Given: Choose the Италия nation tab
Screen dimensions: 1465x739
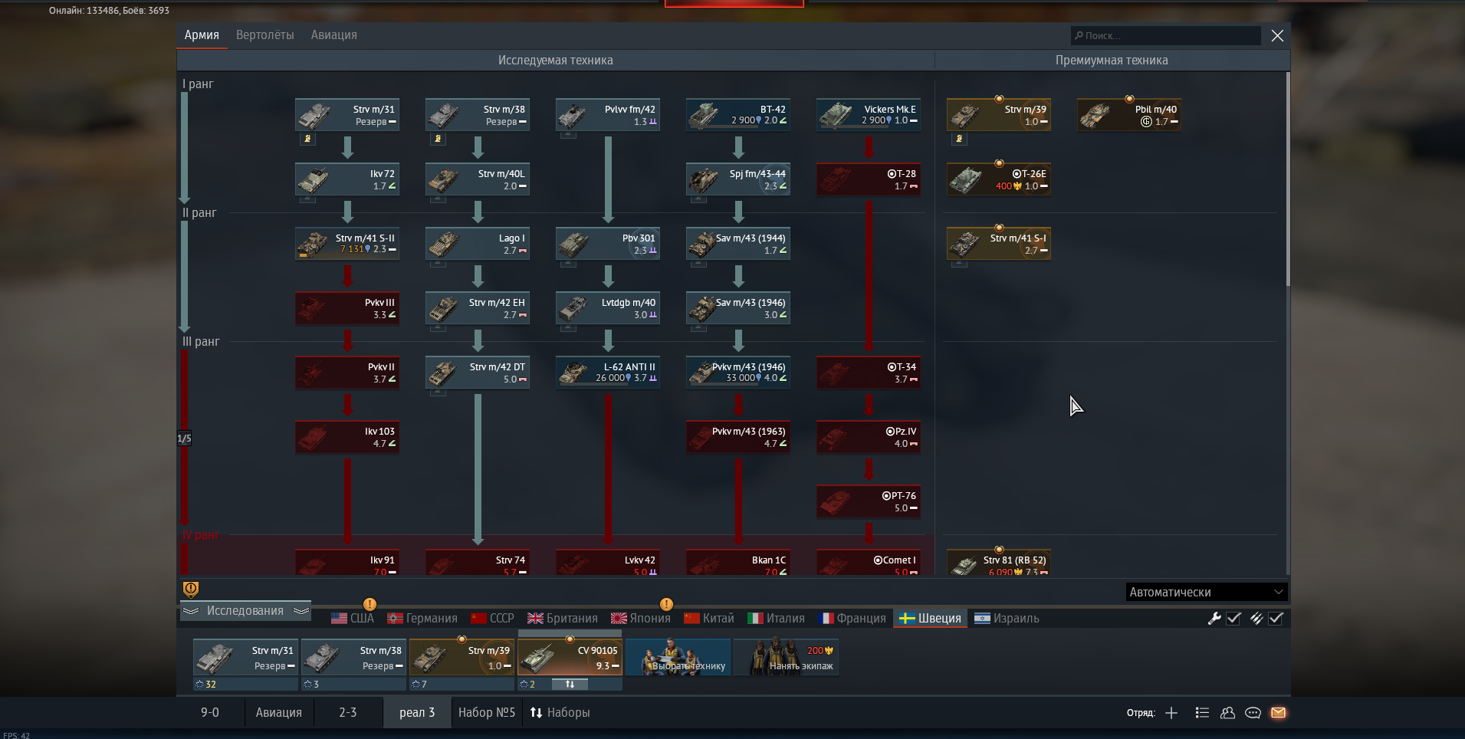Looking at the screenshot, I should tap(776, 619).
